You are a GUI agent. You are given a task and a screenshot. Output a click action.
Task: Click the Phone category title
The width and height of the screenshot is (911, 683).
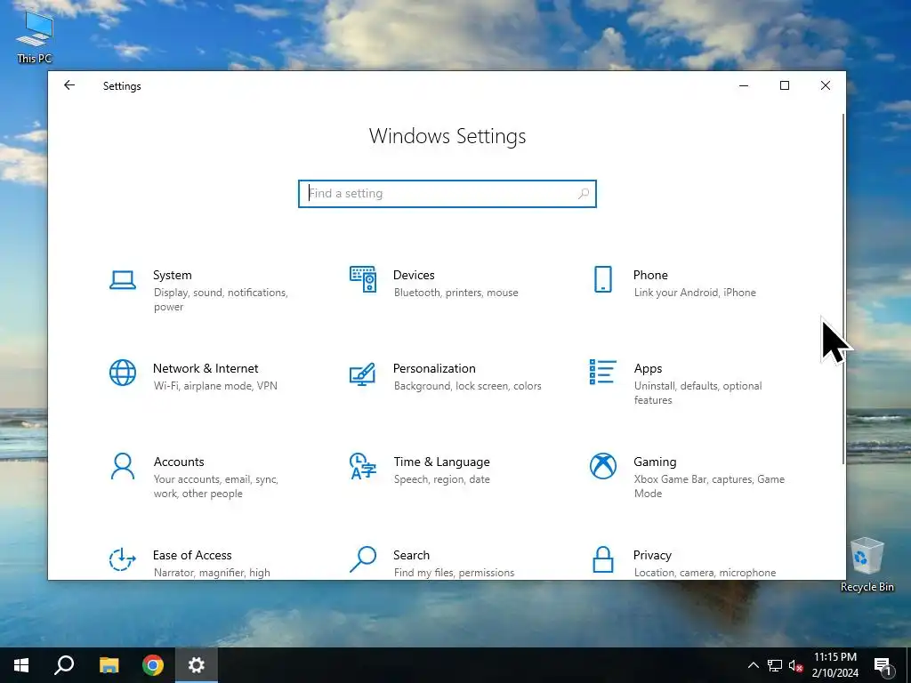650,275
